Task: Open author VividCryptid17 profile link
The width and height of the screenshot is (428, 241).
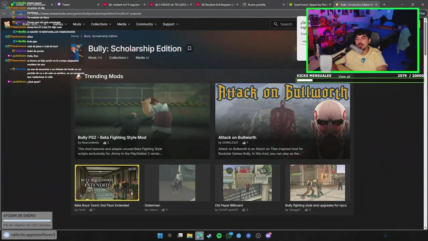Action: click(228, 210)
